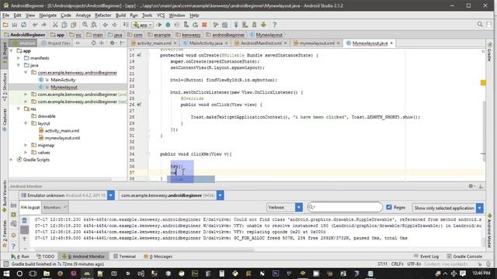Screen dimensions: 497x279
Task: Click the Copy toolbar icon
Action: [x=64, y=25]
